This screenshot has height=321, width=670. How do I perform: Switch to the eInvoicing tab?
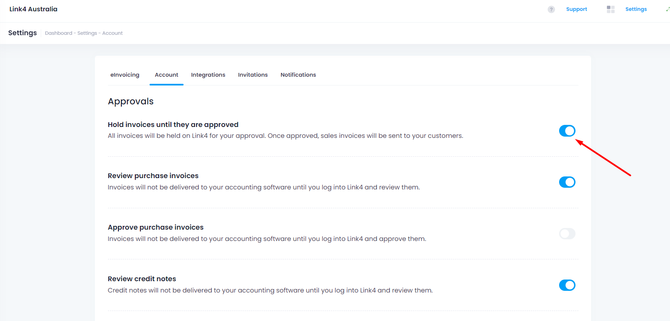[125, 75]
